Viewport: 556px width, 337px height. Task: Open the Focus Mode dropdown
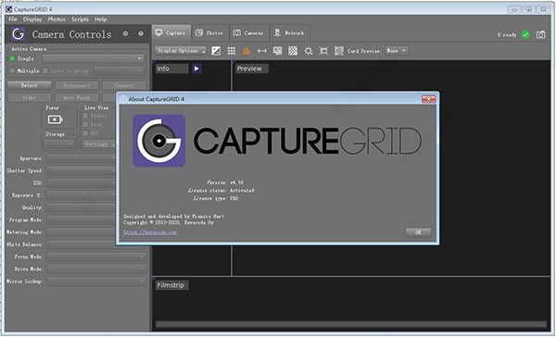[96, 256]
